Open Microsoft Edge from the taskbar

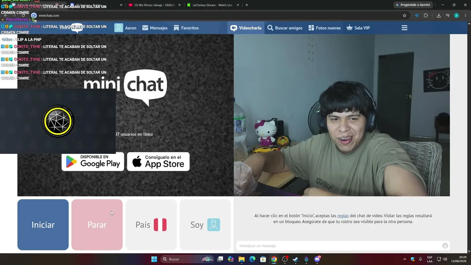(252, 259)
